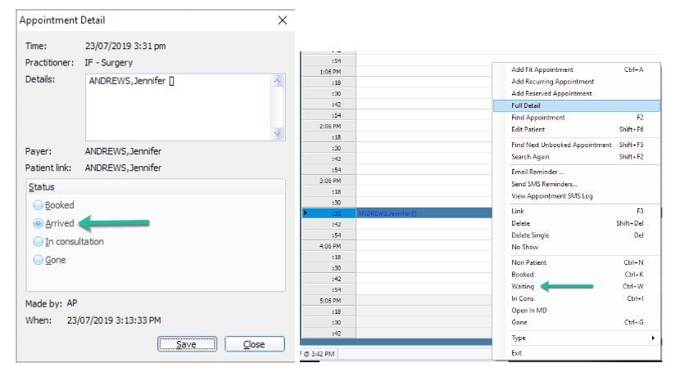Open Full Detail from context menu
Screen dimensions: 680x376
pos(526,105)
